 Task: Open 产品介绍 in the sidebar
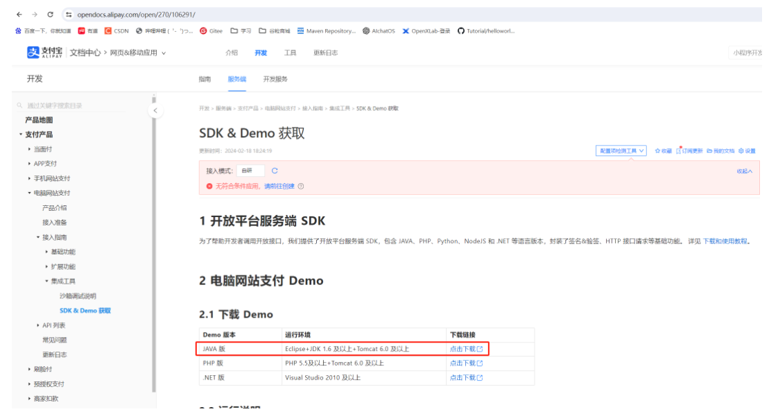click(54, 208)
